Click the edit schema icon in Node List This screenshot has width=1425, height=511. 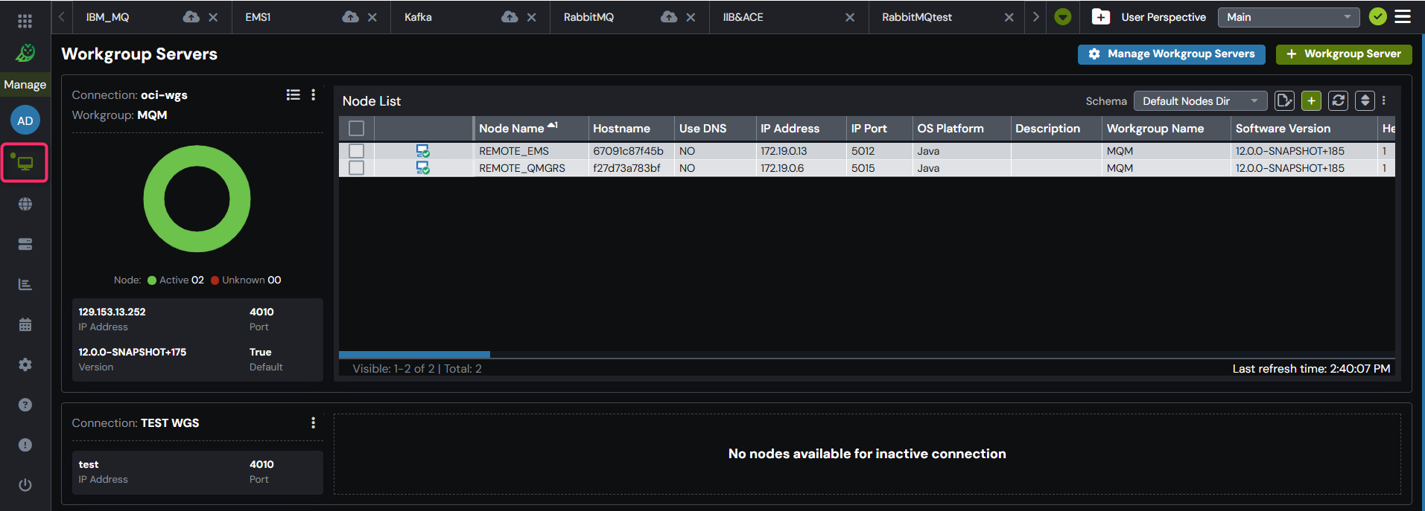coord(1285,100)
